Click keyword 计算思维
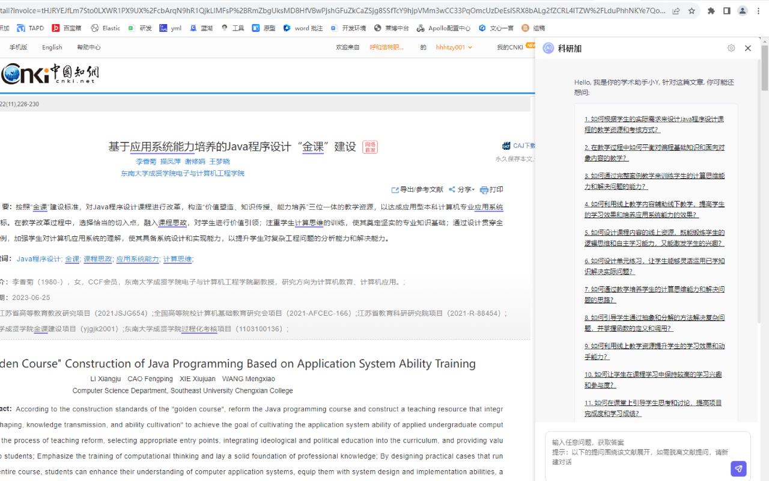 click(x=177, y=259)
